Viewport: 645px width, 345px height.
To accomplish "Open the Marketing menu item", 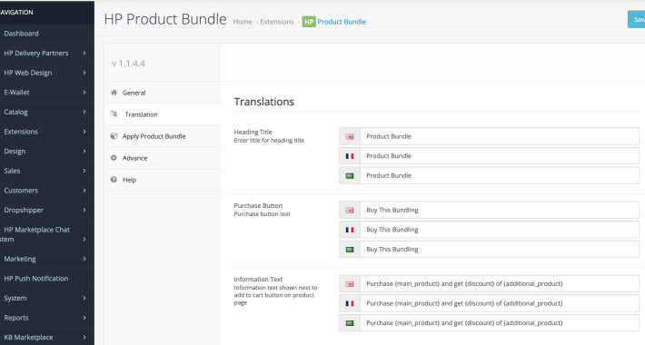I will point(47,259).
